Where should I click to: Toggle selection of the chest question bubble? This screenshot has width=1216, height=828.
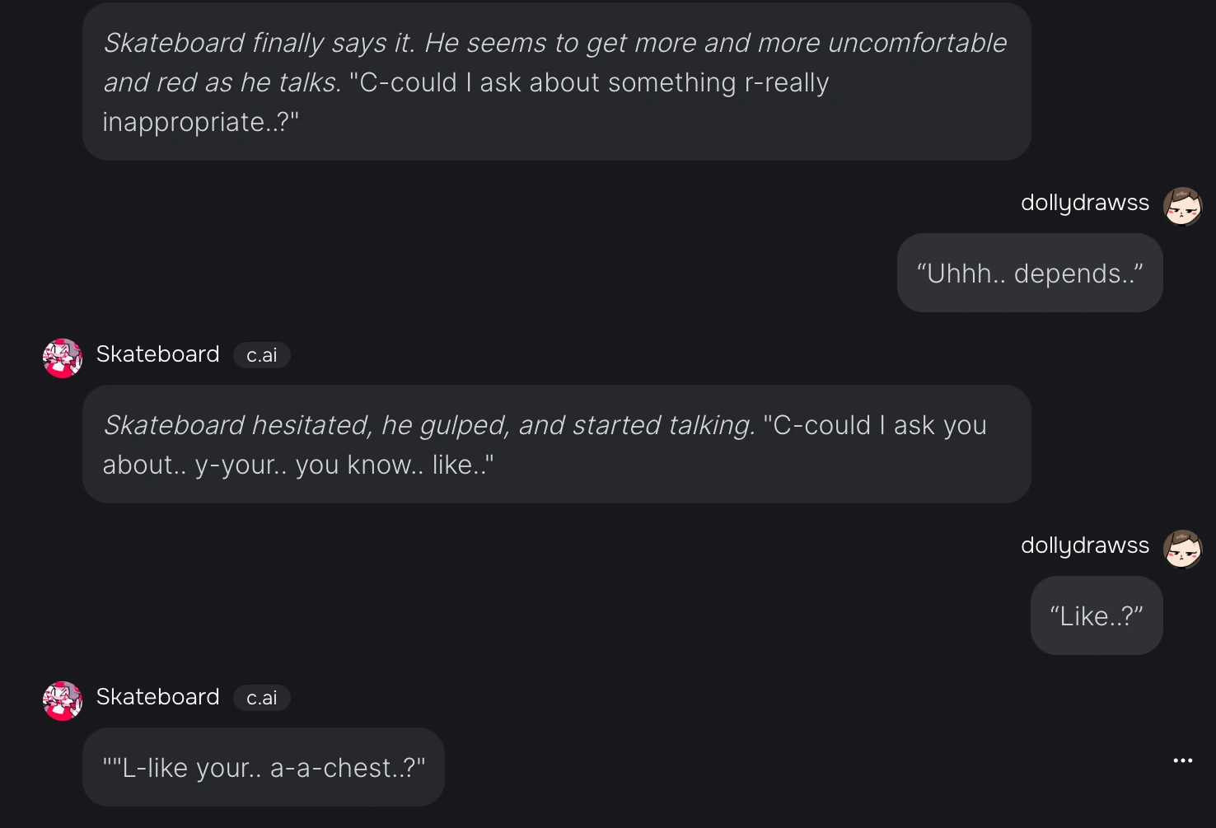(263, 767)
